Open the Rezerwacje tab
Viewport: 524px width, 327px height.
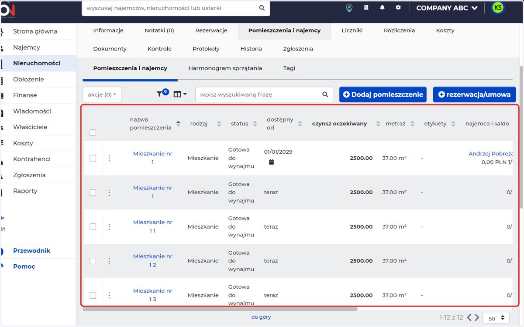(x=211, y=30)
